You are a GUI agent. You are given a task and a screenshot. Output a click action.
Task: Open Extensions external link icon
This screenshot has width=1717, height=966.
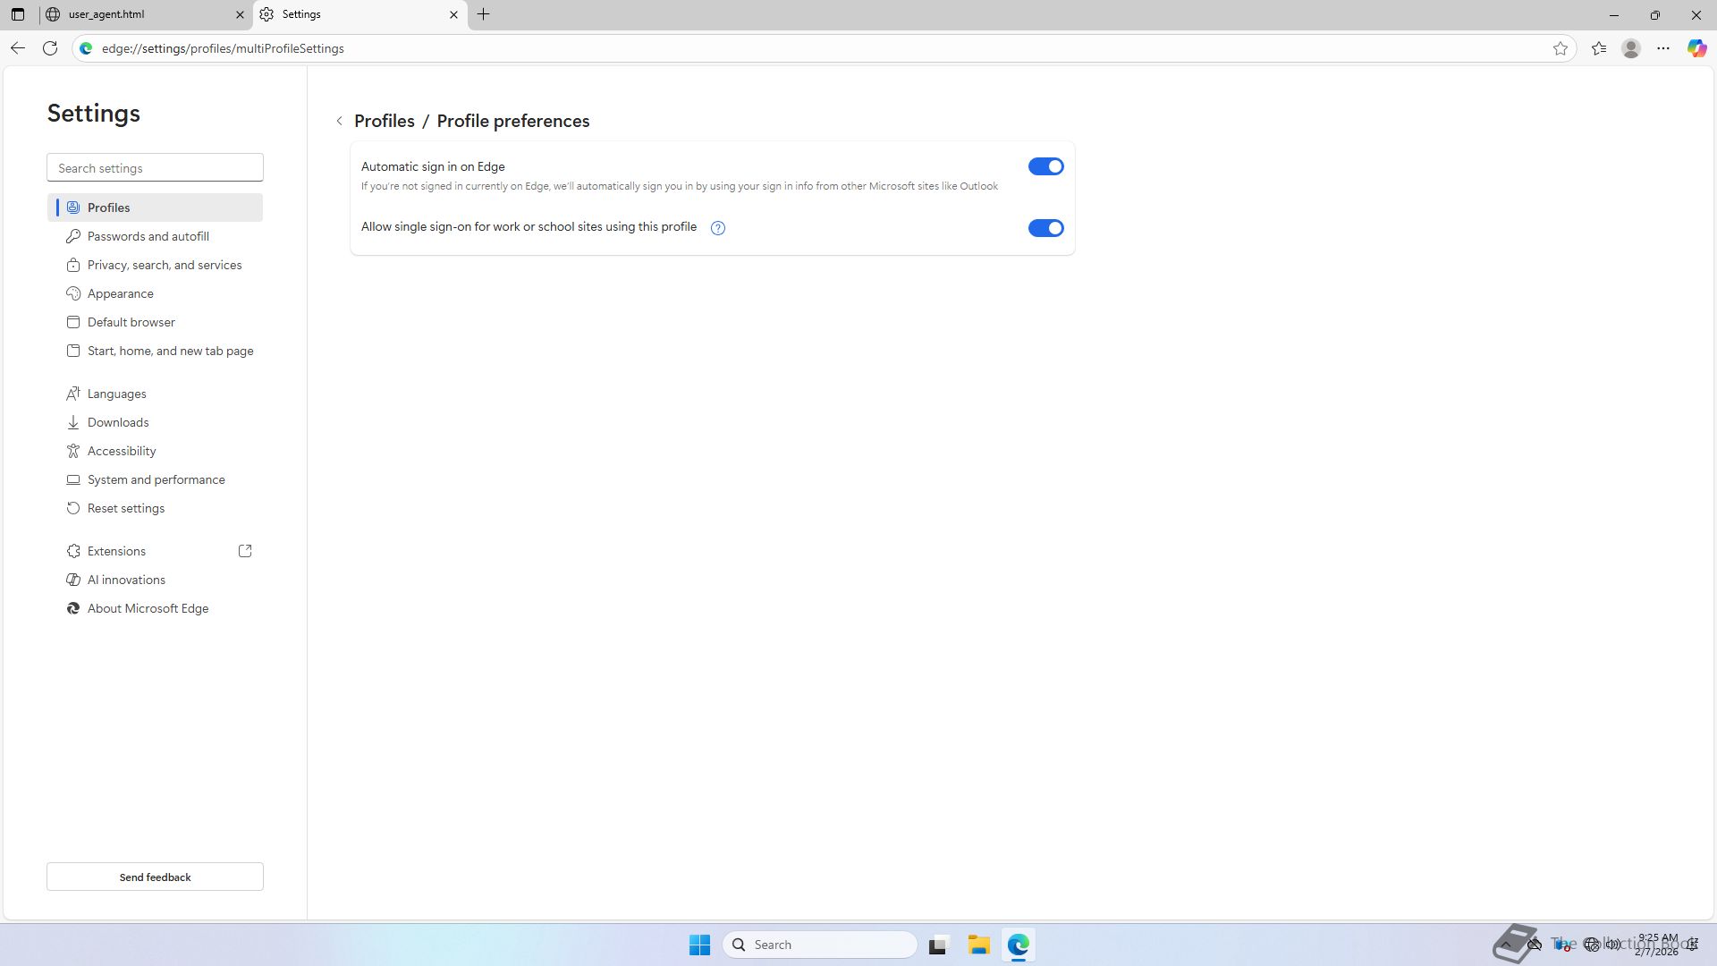click(x=245, y=551)
